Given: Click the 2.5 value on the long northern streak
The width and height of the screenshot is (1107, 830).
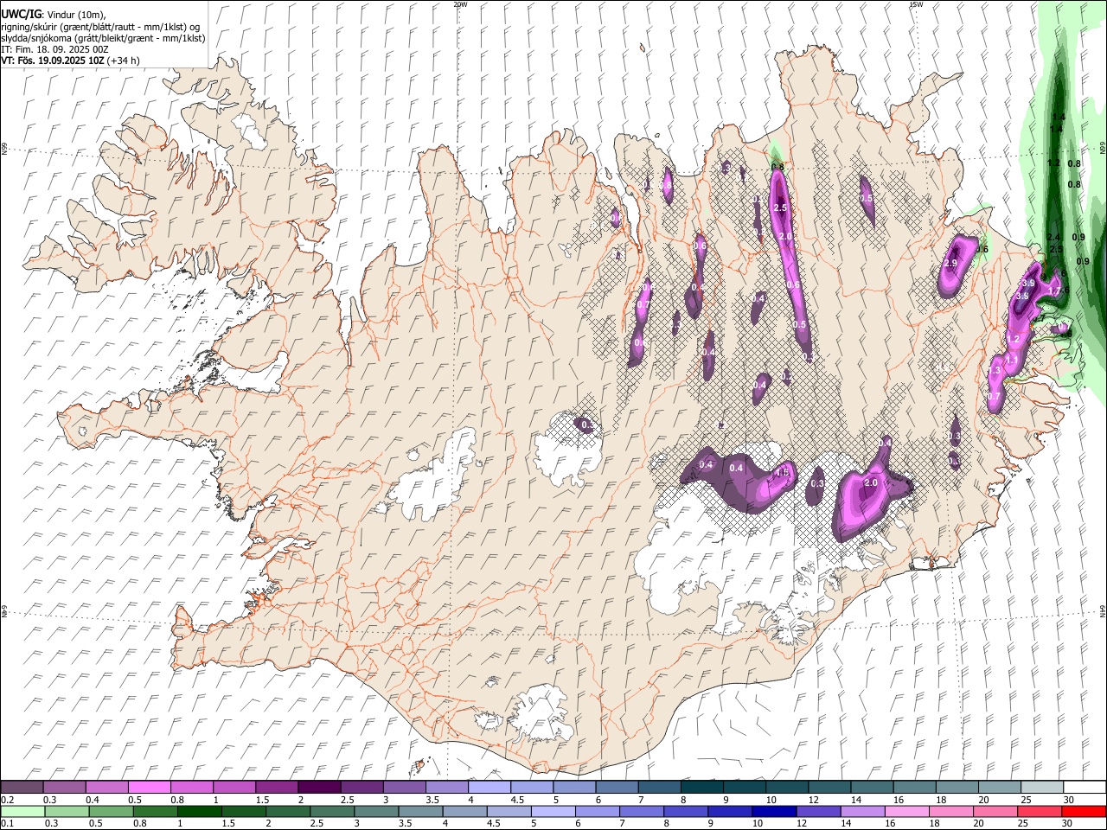Looking at the screenshot, I should (x=780, y=207).
